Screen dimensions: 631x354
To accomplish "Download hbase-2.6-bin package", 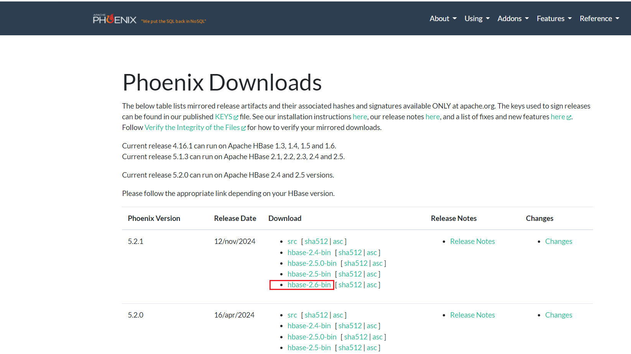I will click(x=309, y=285).
